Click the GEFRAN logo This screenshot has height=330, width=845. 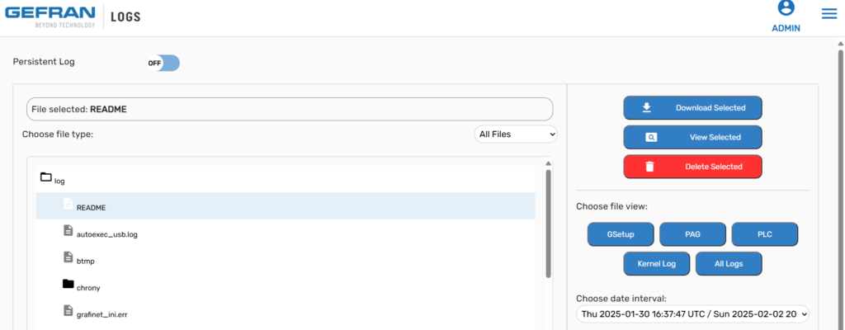pos(50,16)
